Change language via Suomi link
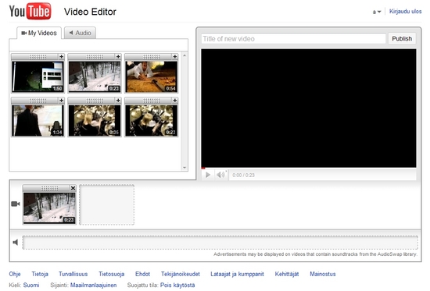430x291 pixels. 31,286
